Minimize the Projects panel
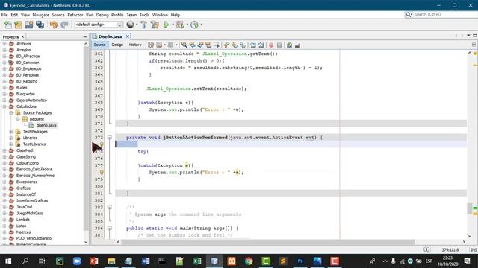This screenshot has height=268, width=478. pyautogui.click(x=85, y=36)
